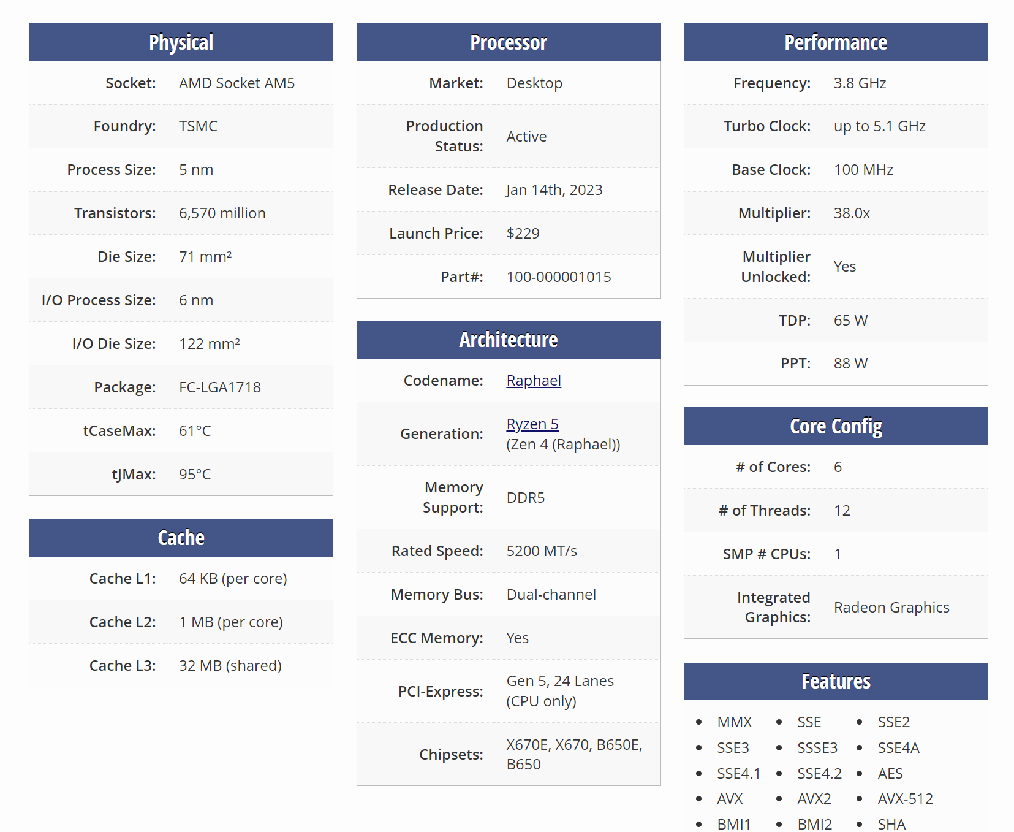Screen dimensions: 1014x832
Task: Select the 1 MB (per core) L2 cache value
Action: pos(231,622)
